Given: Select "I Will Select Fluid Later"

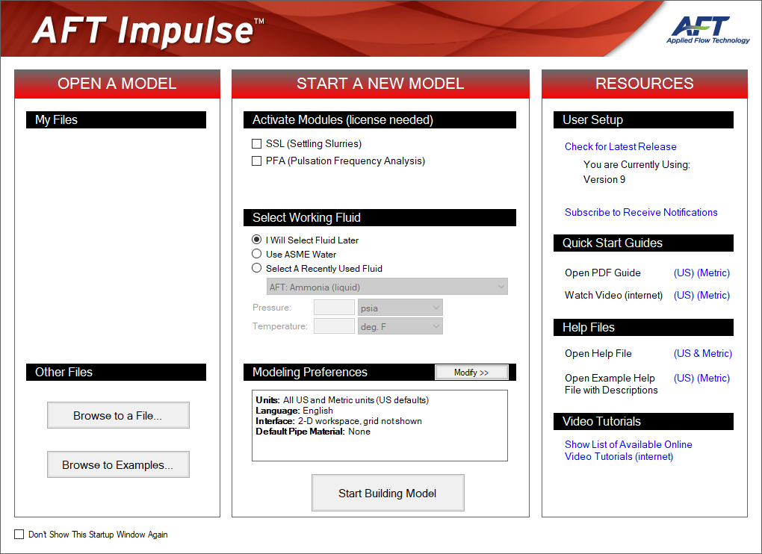Looking at the screenshot, I should [256, 240].
